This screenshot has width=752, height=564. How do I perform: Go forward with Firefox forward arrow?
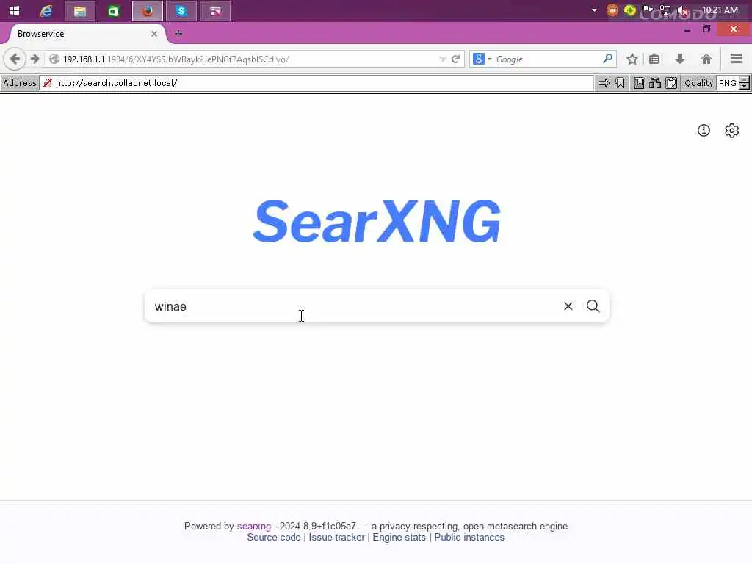[35, 59]
